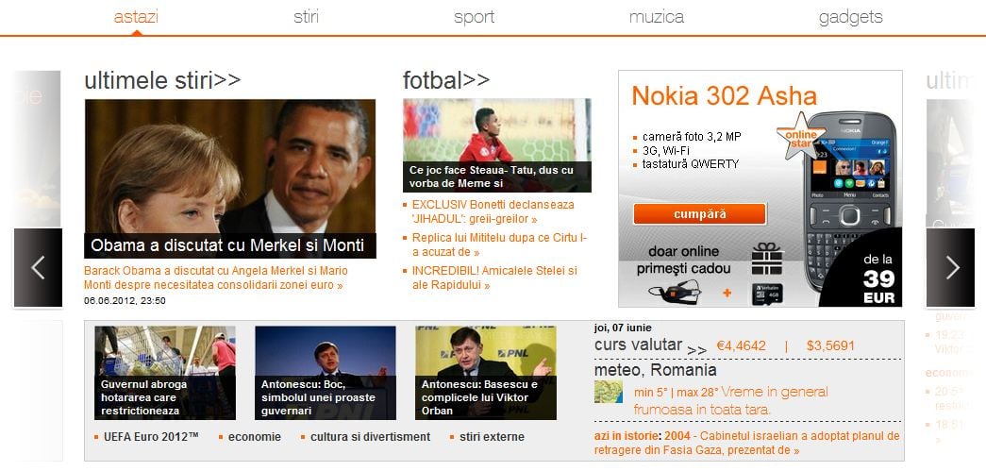Click the gift box icon in ad
Viewport: 986px width, 471px height.
[767, 259]
